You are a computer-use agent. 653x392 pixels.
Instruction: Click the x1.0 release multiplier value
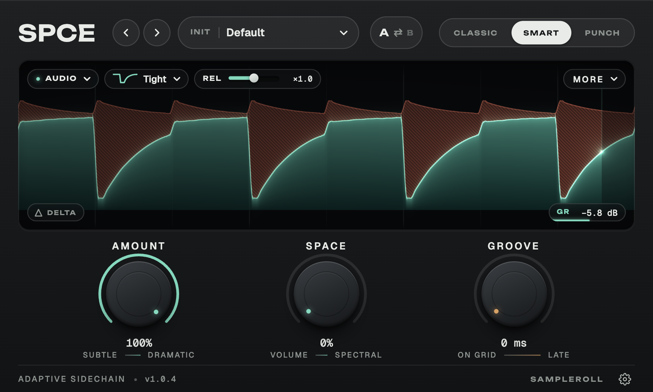(303, 79)
